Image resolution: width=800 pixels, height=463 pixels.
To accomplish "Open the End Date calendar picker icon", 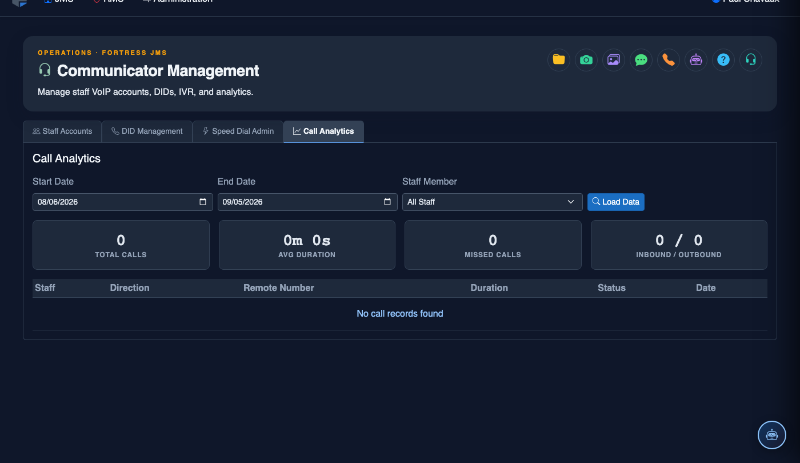I will (x=387, y=202).
